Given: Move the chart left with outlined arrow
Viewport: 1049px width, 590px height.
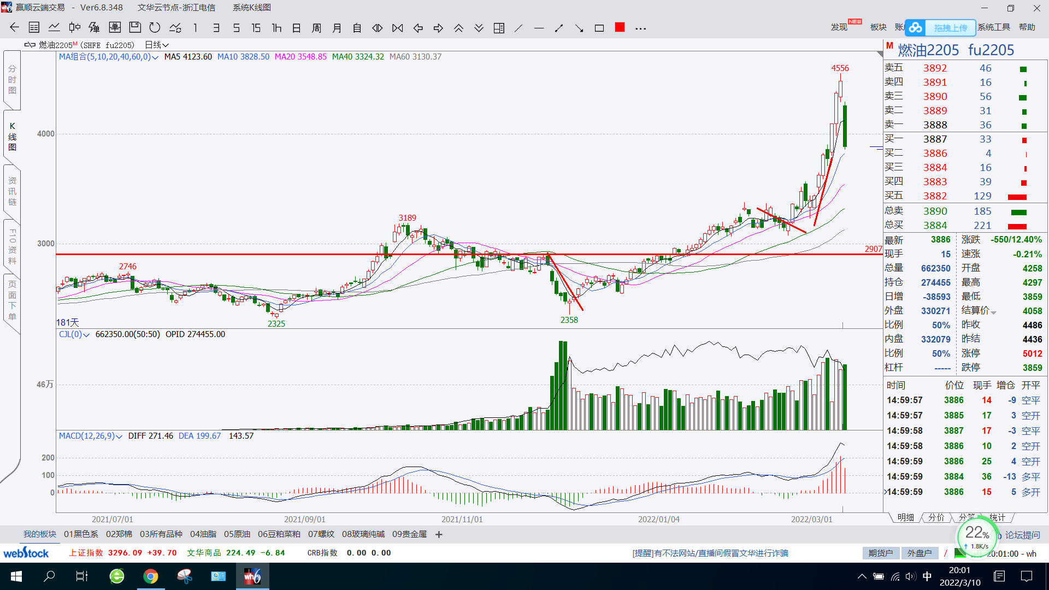Looking at the screenshot, I should [418, 28].
